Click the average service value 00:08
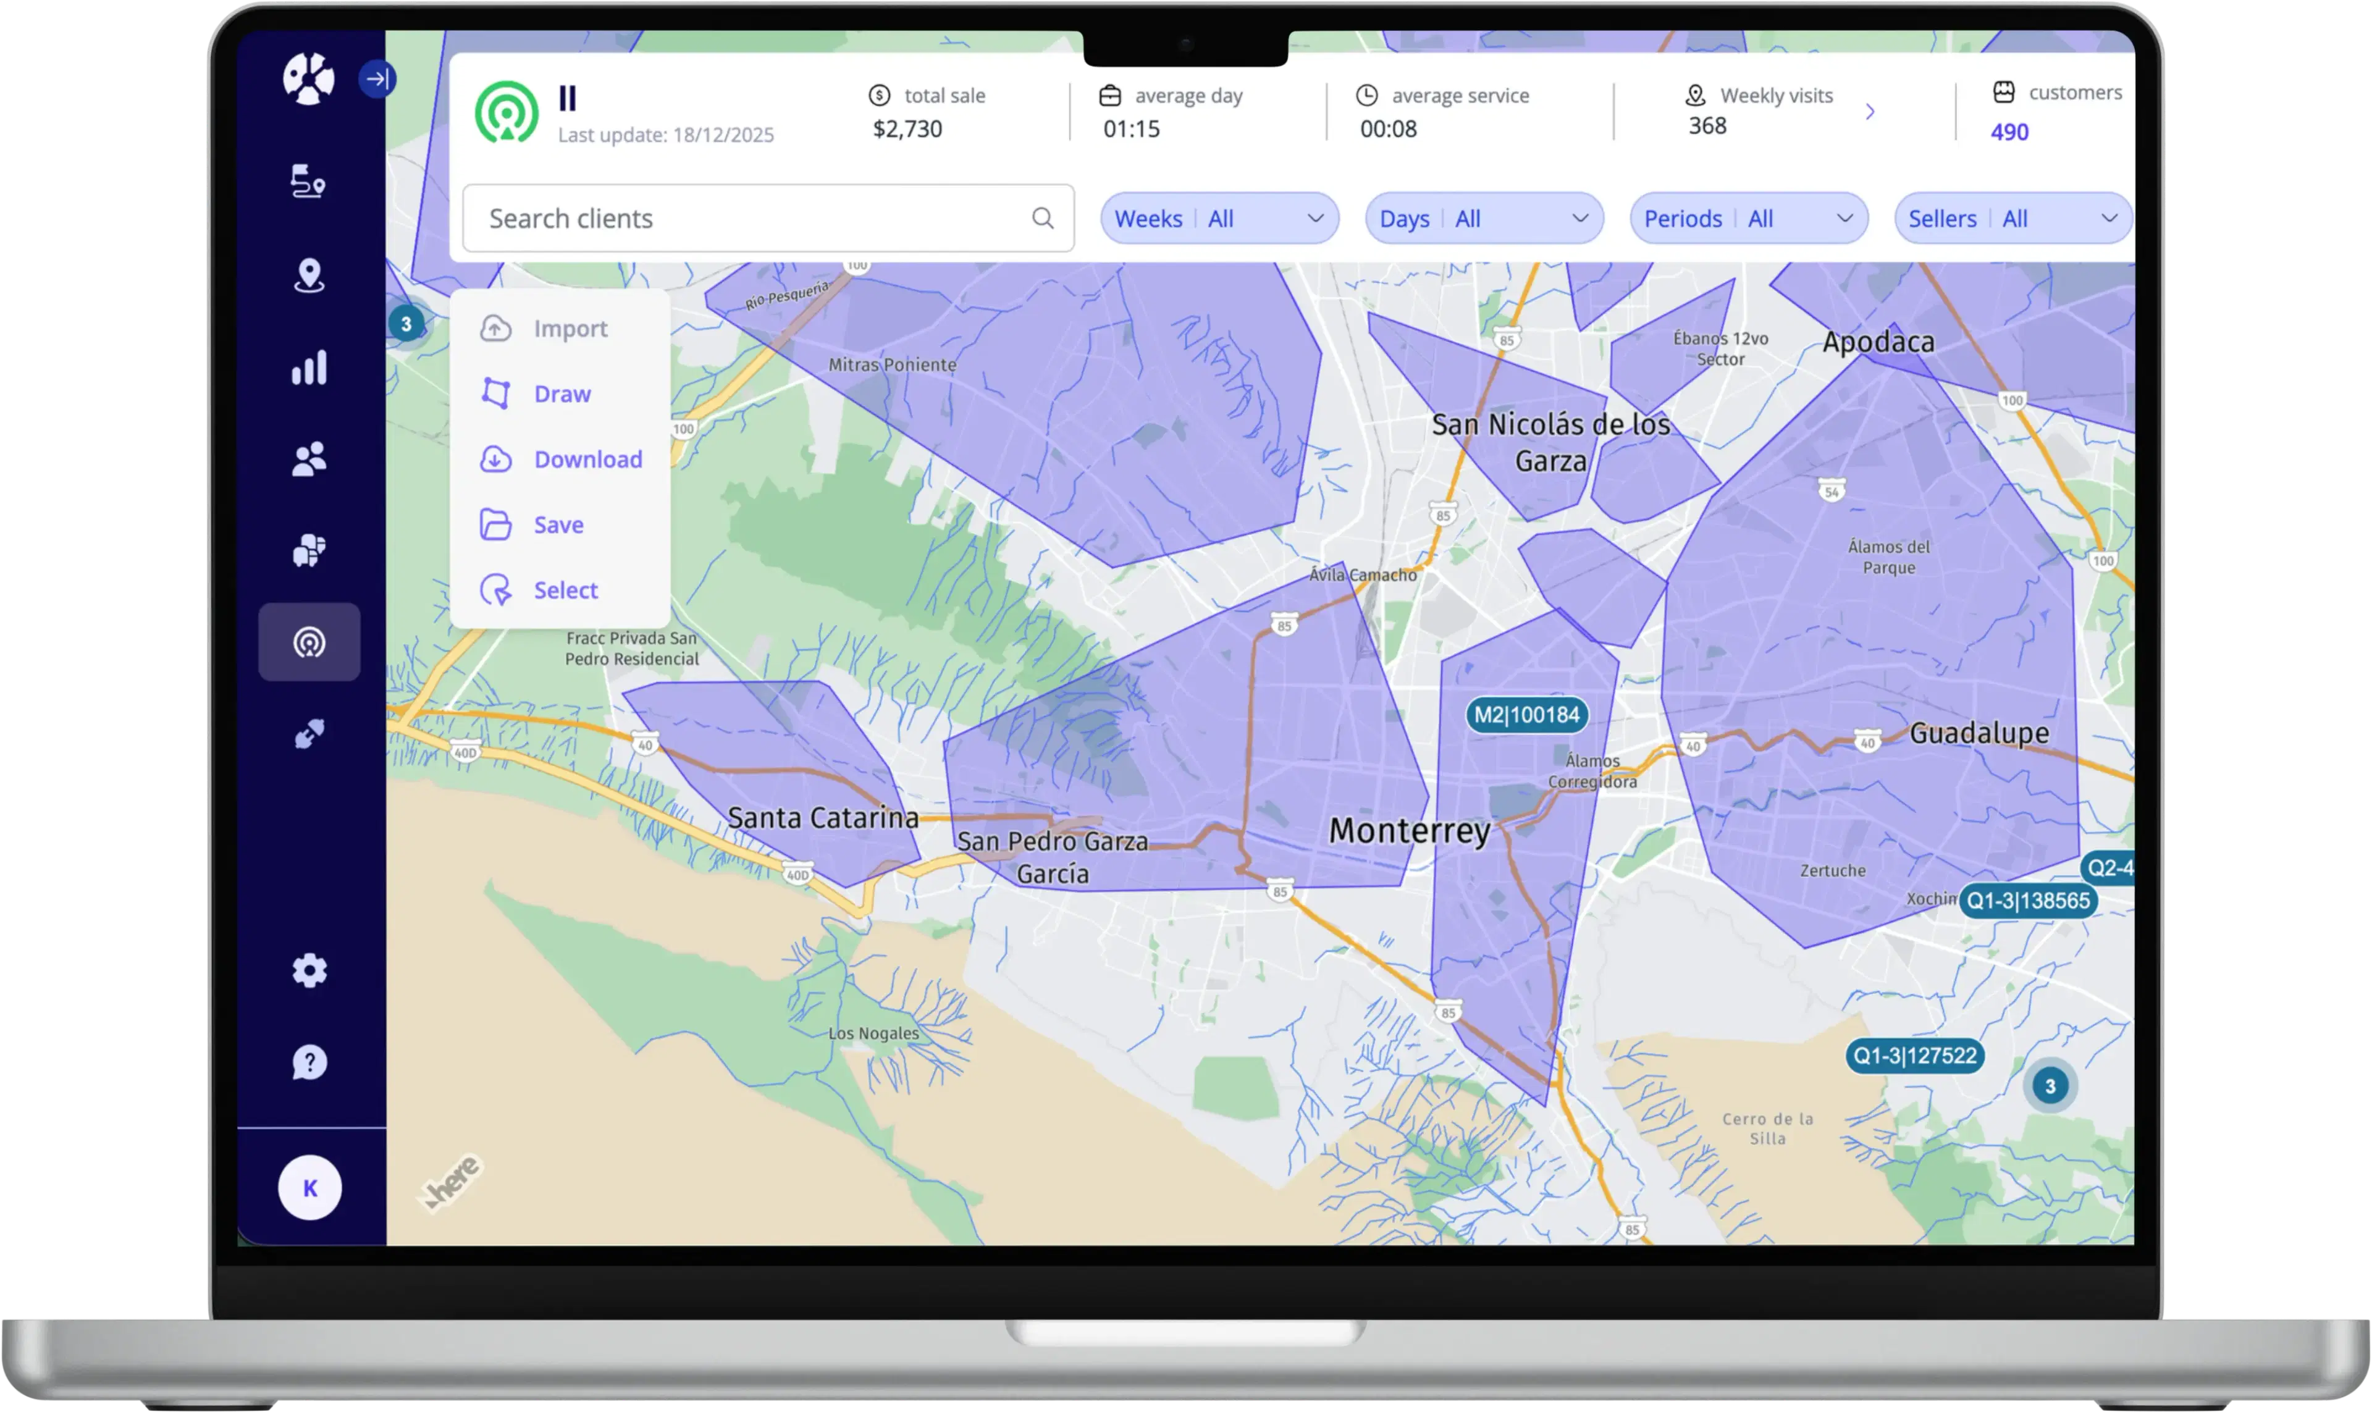 (1388, 128)
